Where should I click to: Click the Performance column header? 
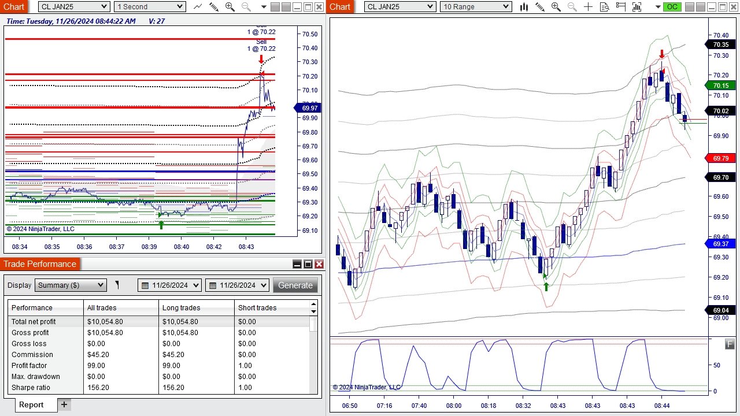(x=46, y=307)
